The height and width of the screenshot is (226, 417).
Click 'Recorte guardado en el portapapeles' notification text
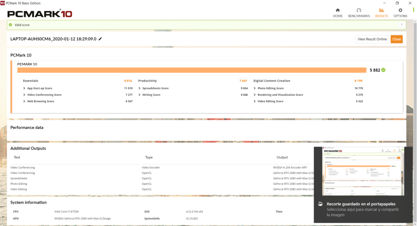361,204
